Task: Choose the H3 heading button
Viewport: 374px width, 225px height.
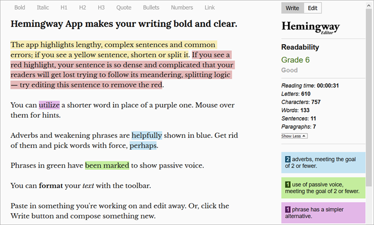Action: pyautogui.click(x=101, y=8)
